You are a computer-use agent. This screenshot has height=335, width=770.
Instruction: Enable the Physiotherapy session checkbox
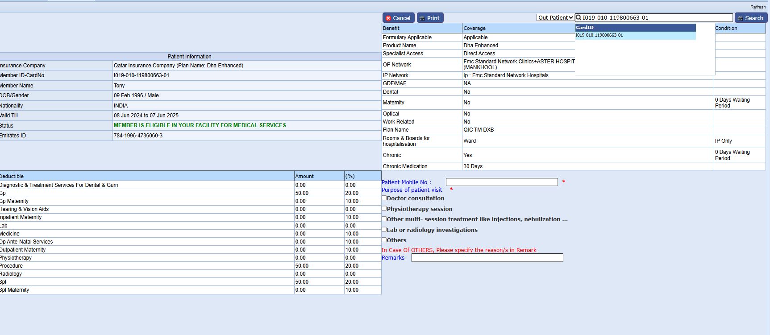[x=384, y=208]
